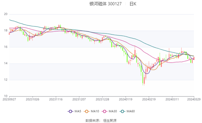The width and height of the screenshot is (202, 123).
Task: Toggle the MA10 legend label
Action: point(95,111)
